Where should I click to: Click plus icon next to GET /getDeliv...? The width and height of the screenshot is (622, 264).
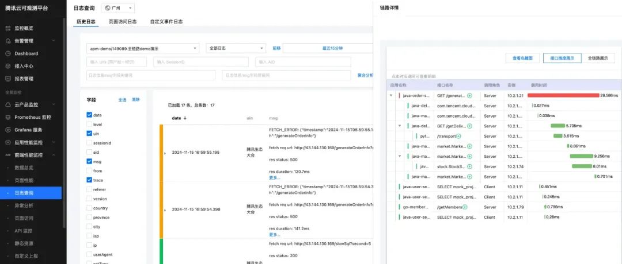click(469, 126)
